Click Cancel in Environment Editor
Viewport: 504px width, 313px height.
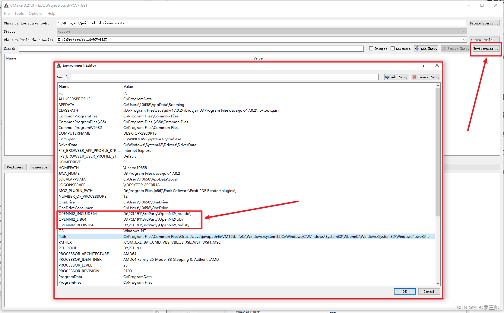(429, 292)
